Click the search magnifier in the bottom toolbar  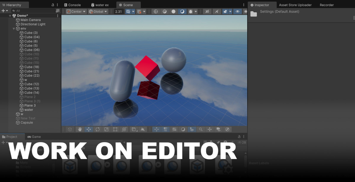coord(201,129)
